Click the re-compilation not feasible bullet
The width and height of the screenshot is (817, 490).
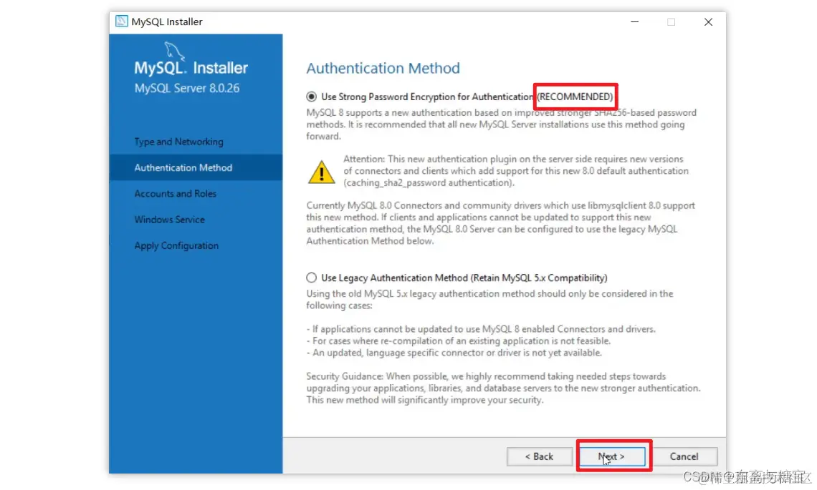pos(459,340)
